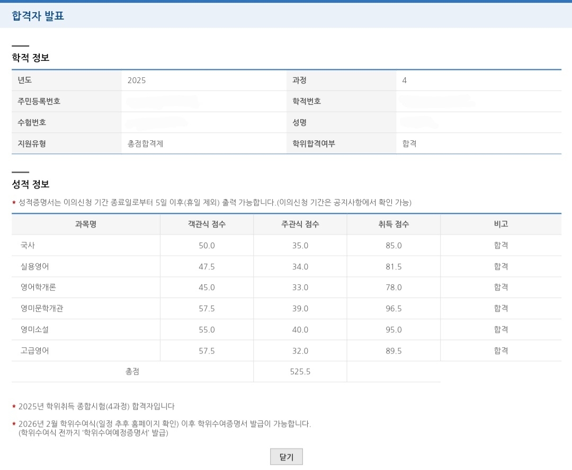The width and height of the screenshot is (572, 470).
Task: Select the 국사 subject cell
Action: [28, 245]
